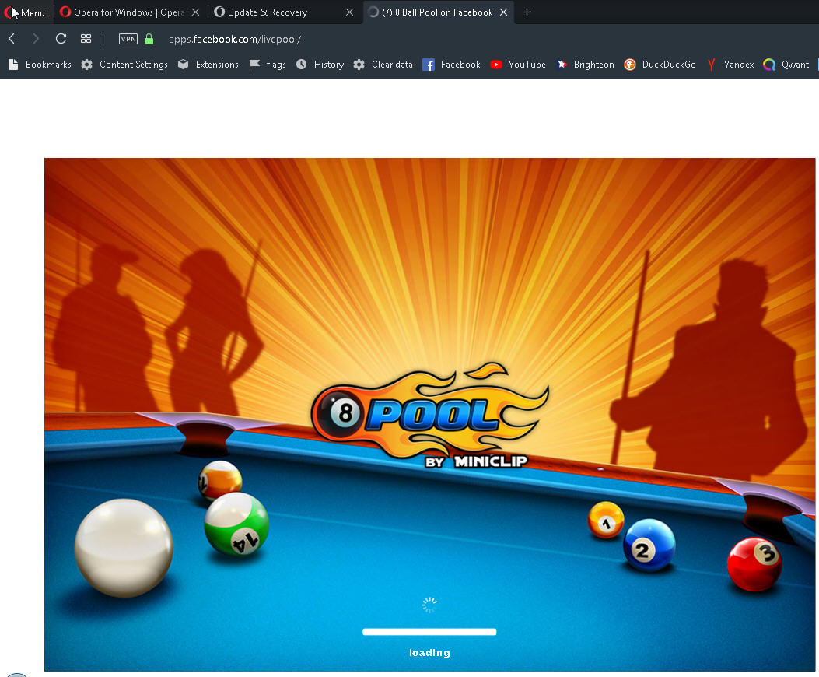The width and height of the screenshot is (819, 677).
Task: Click the white loading progress bar
Action: point(429,632)
